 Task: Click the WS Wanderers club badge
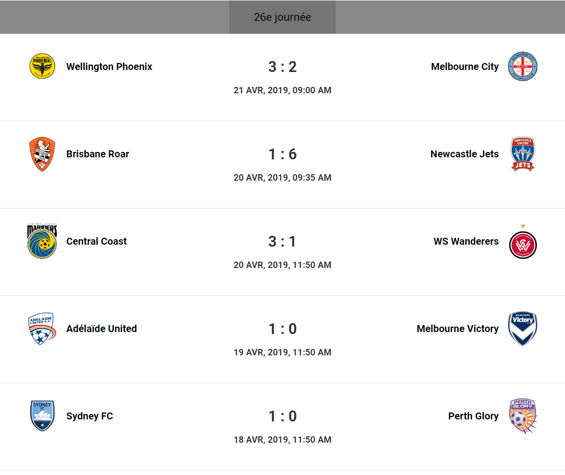pos(523,244)
